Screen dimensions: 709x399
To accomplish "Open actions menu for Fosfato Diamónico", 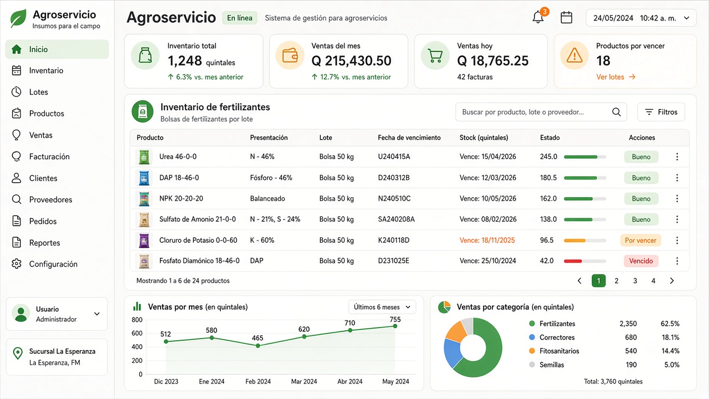I will click(677, 261).
